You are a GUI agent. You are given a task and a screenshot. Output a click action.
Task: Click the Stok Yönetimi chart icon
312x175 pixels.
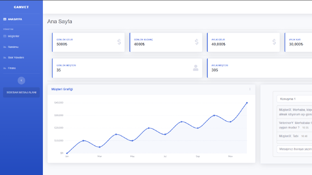5,58
